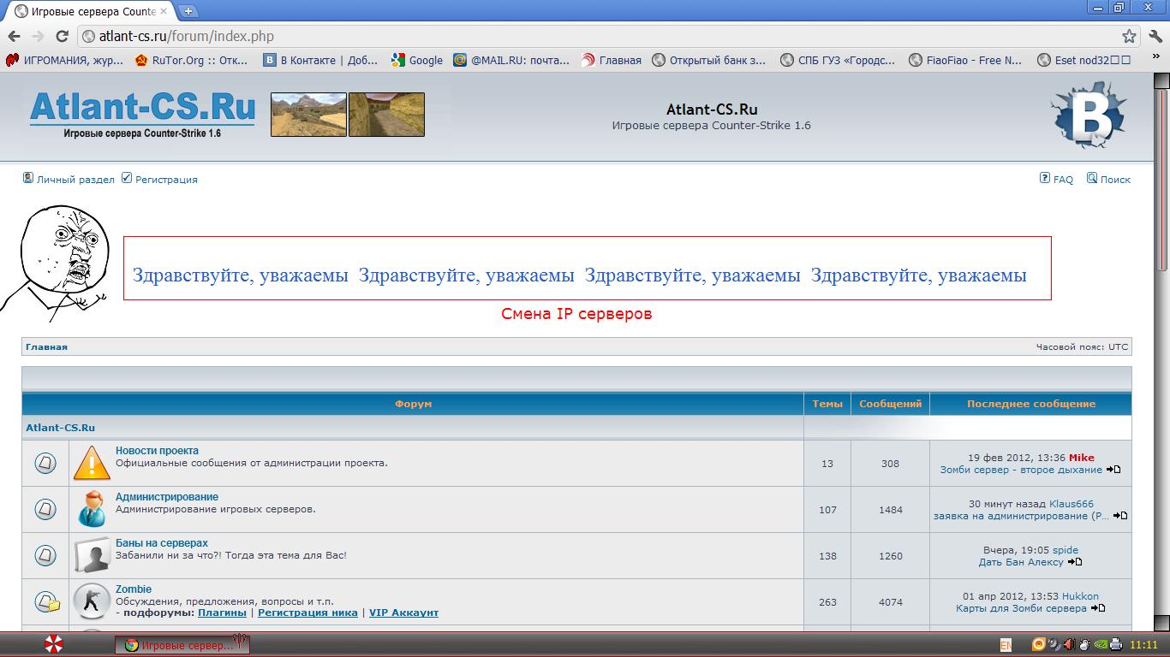Open Новости проекта forum
Screen dimensions: 1170x657
(157, 450)
